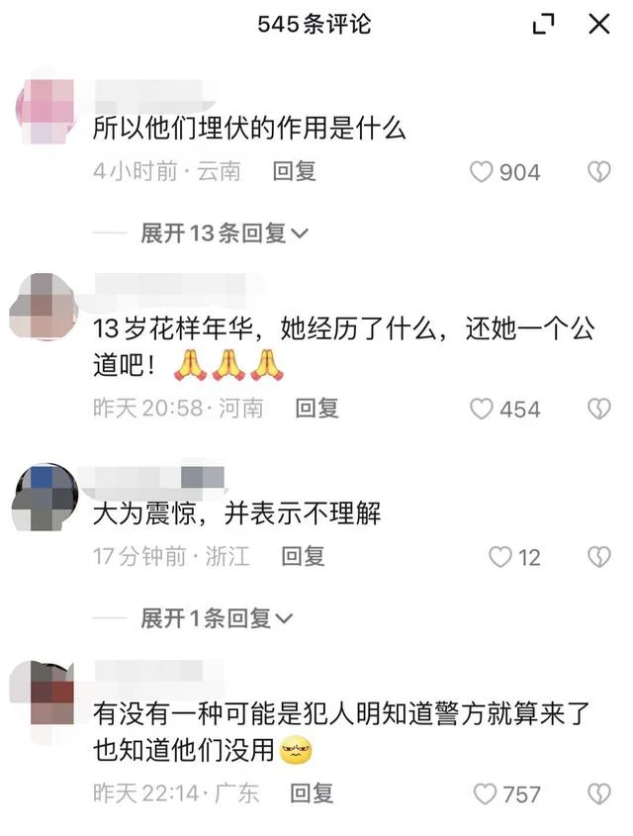This screenshot has height=836, width=633.
Task: Reply to the Yunnan comment
Action: point(294,172)
